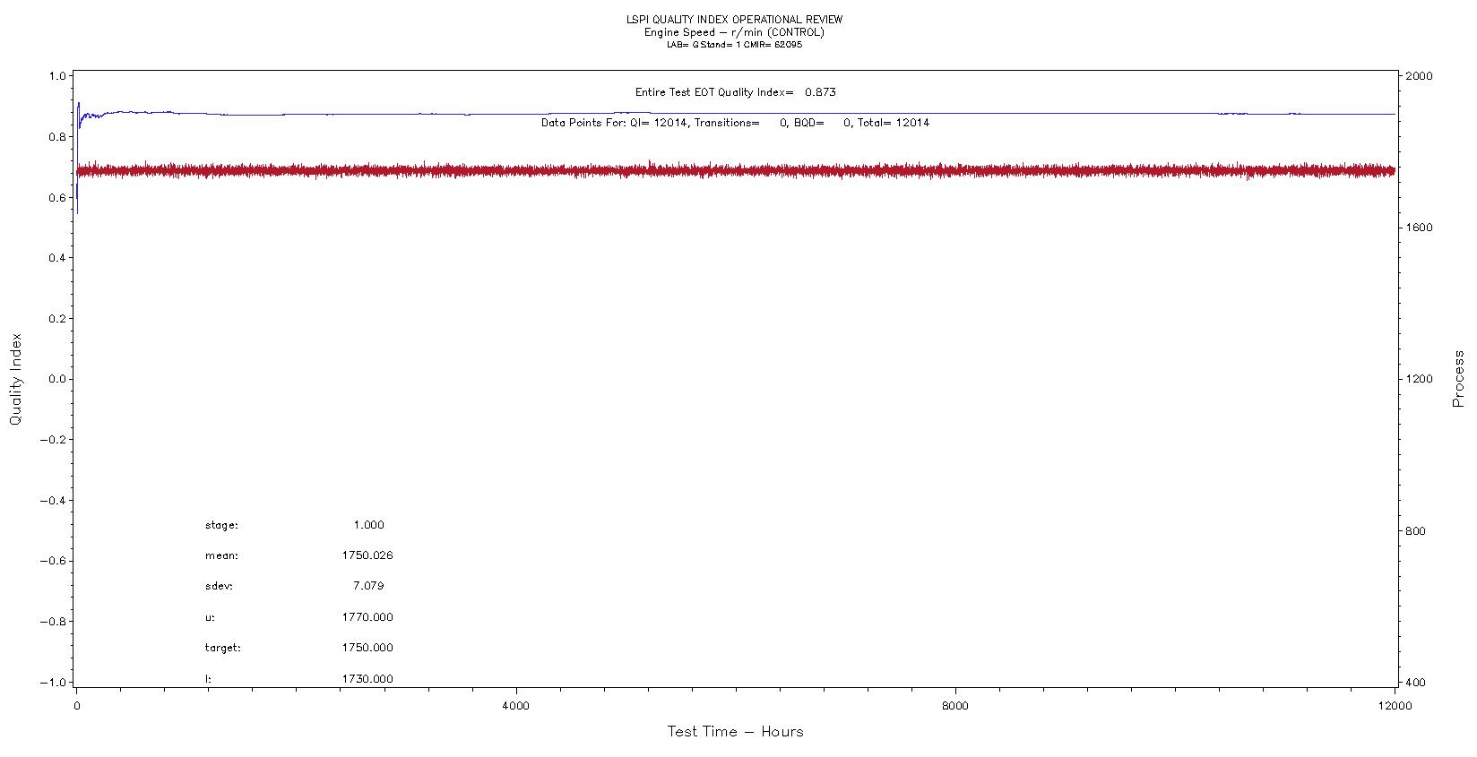Image resolution: width=1477 pixels, height=757 pixels.
Task: Click the 'Quality Index' left axis title
Action: [x=16, y=380]
